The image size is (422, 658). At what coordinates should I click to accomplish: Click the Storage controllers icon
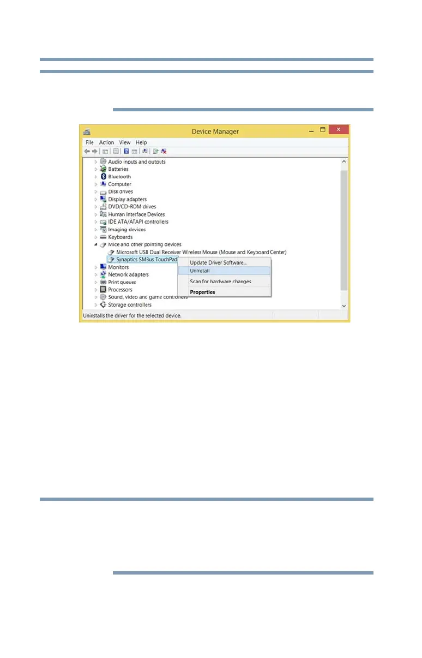point(103,305)
